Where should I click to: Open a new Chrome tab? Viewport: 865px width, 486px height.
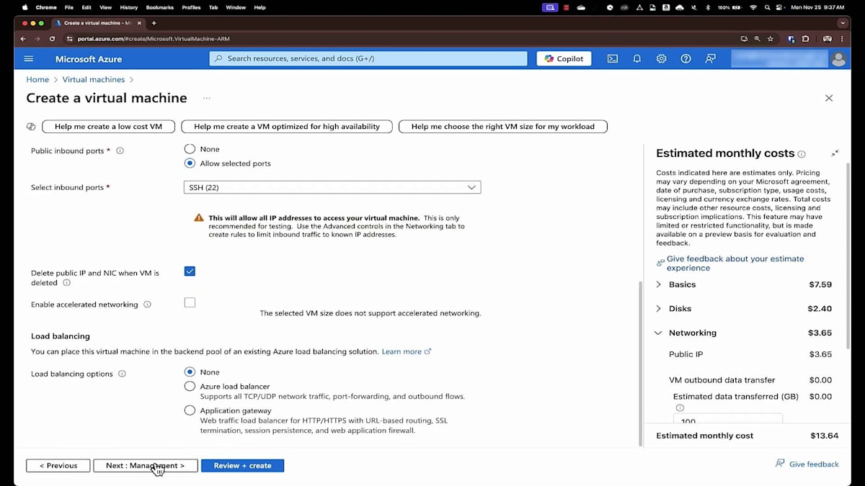pyautogui.click(x=154, y=23)
